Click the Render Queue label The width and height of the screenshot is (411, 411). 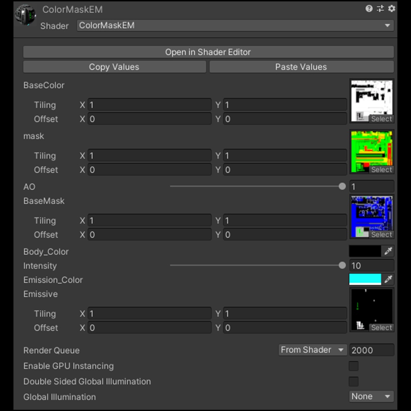[x=51, y=350]
